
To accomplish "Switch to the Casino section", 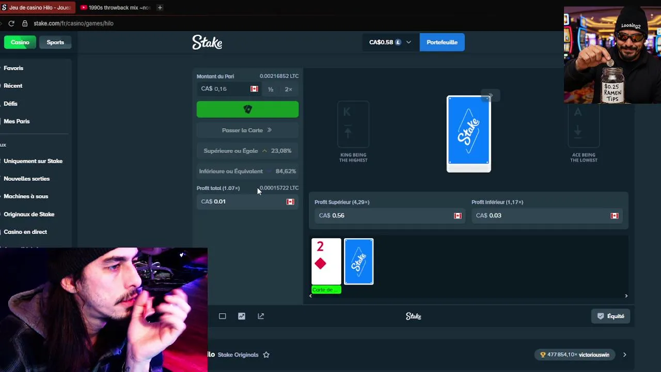I will coord(20,42).
